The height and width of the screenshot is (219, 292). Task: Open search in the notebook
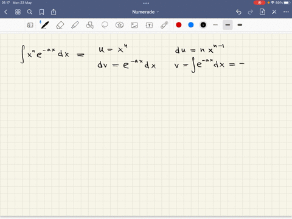click(30, 12)
